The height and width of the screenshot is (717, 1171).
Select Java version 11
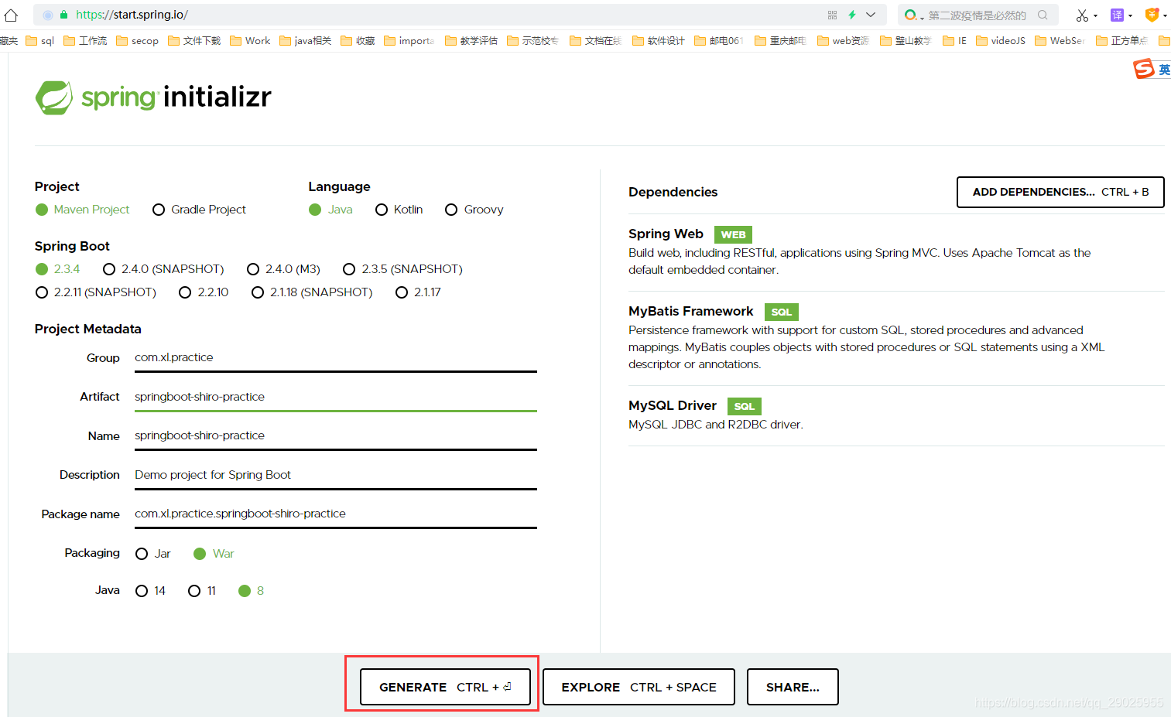tap(202, 591)
